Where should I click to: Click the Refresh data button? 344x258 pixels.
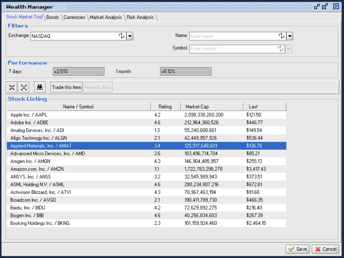[x=98, y=87]
